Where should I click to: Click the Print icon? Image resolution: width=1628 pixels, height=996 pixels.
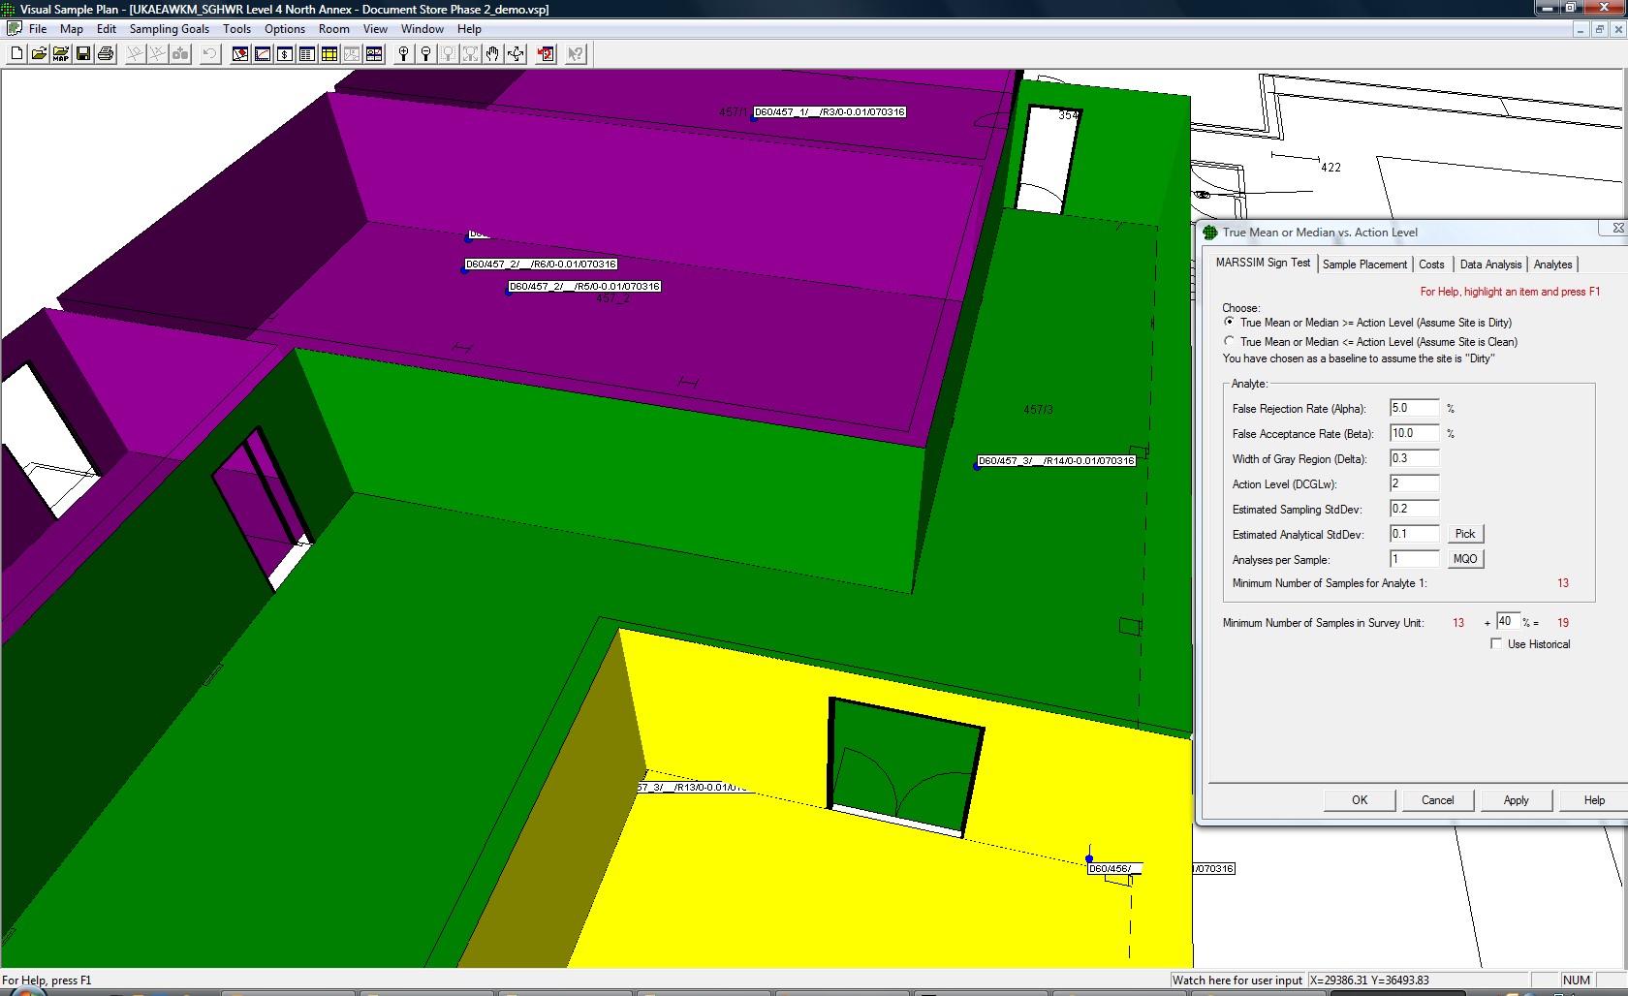click(x=106, y=54)
